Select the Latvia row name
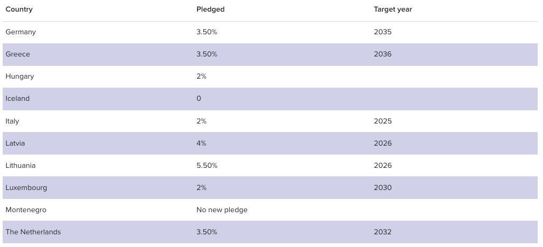Viewport: 543px width, 247px height. [x=15, y=144]
